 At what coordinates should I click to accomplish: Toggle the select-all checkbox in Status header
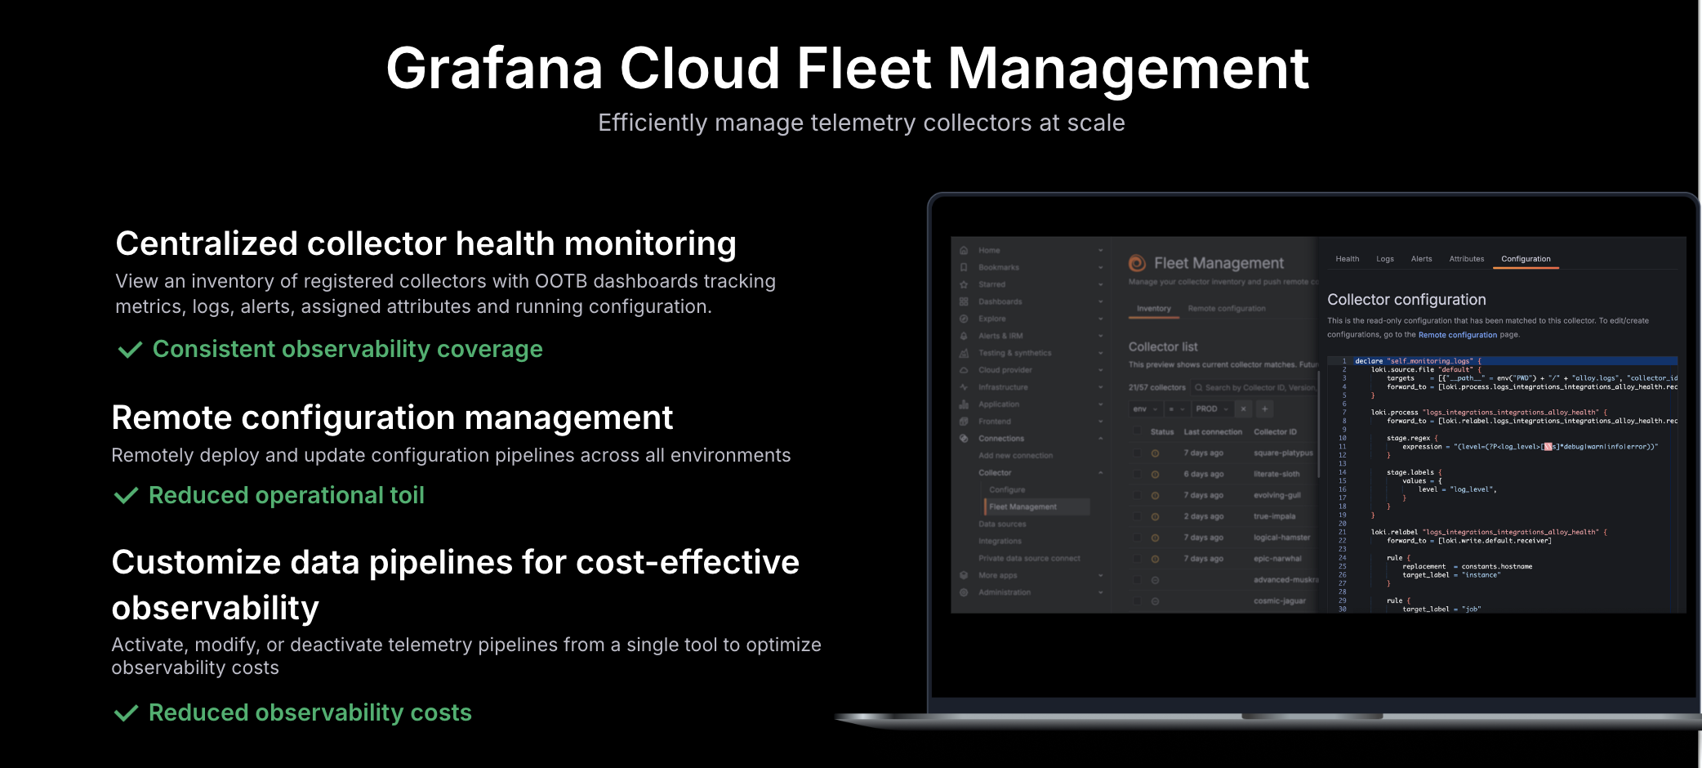click(1137, 430)
